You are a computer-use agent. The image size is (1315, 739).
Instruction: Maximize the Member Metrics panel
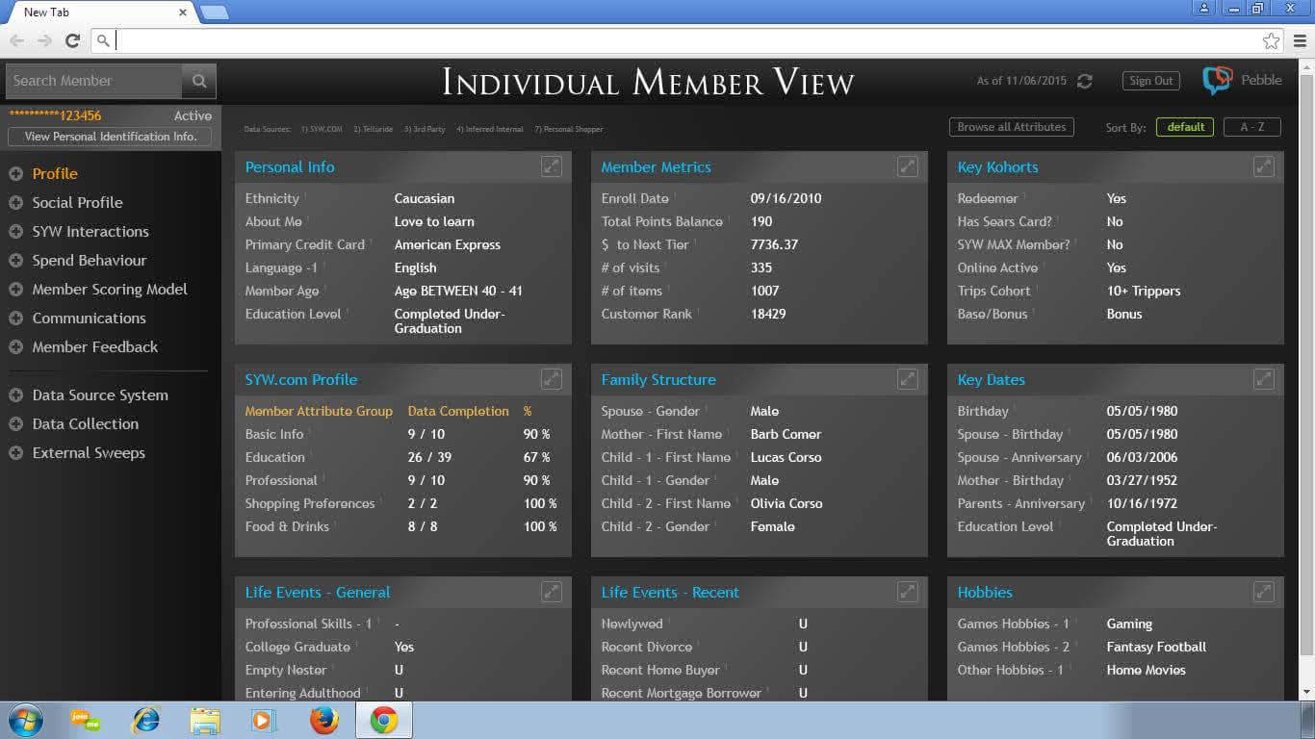(x=907, y=166)
